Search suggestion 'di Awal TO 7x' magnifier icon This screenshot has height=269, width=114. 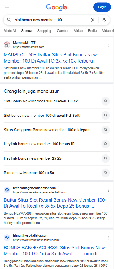point(106,101)
